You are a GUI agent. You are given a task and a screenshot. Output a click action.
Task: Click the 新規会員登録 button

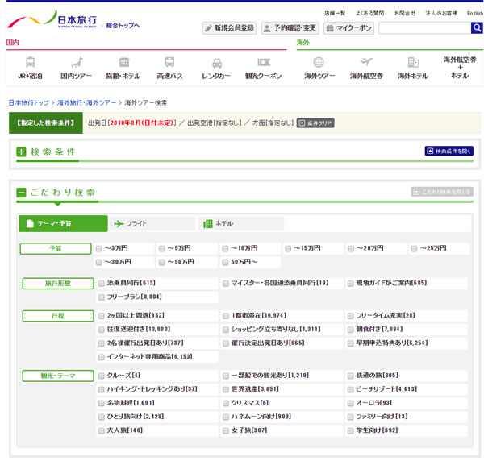(x=229, y=28)
